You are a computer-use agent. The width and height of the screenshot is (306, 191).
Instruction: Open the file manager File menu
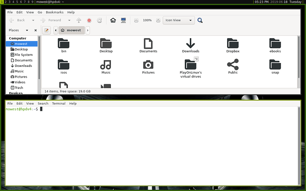tap(10, 12)
